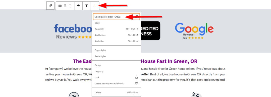Click the select parent block icon button
The width and height of the screenshot is (271, 97).
tap(50, 6)
